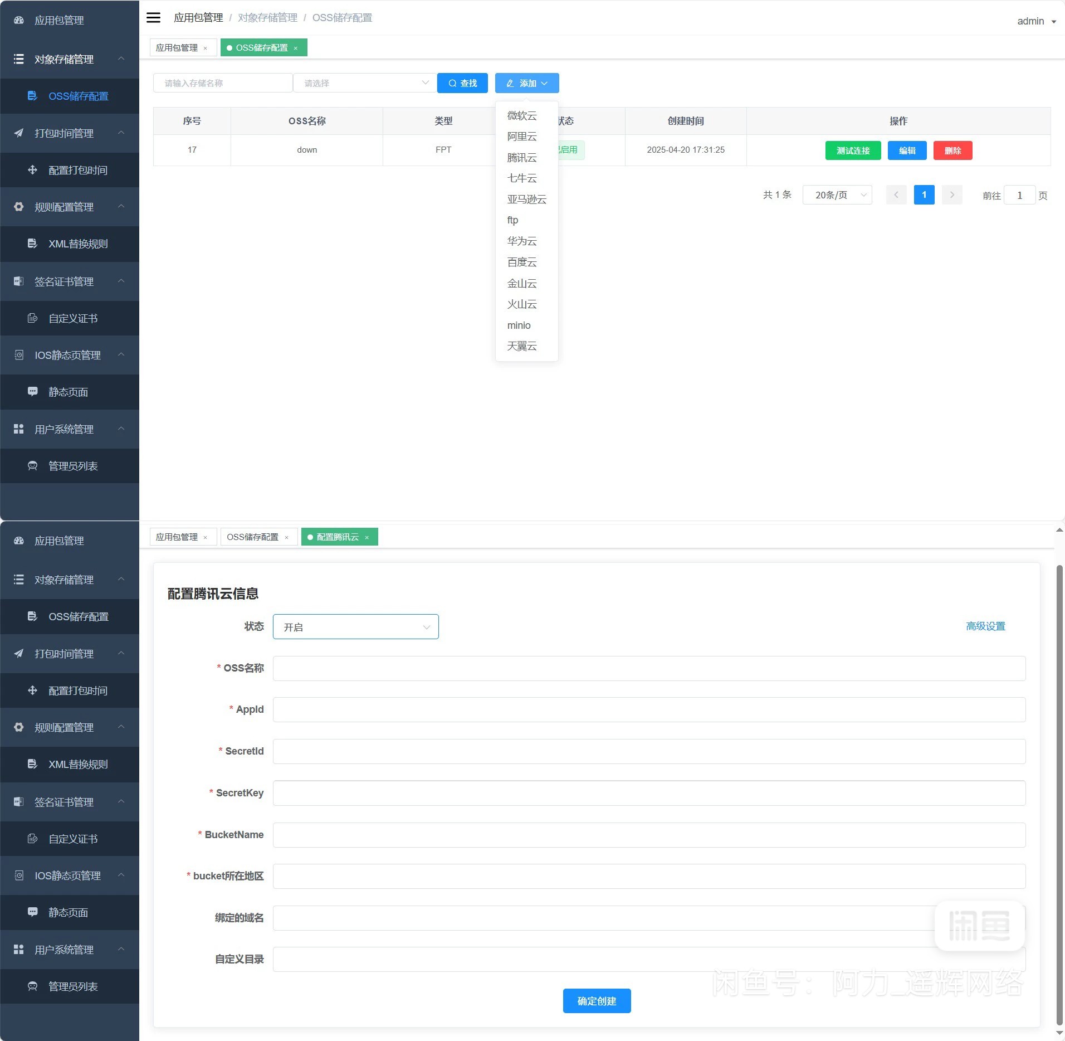Click the 静态页面 chat bubble icon in top sidebar

(x=33, y=392)
